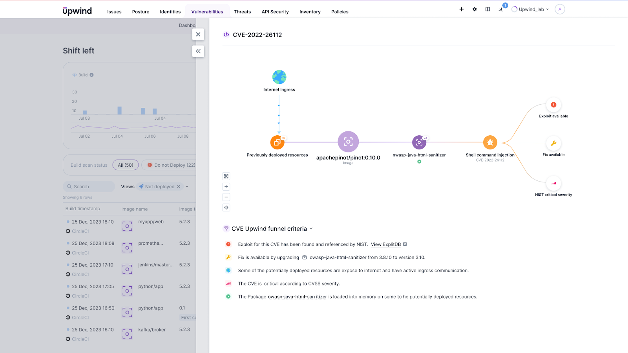Click the Upwind logo
The width and height of the screenshot is (628, 353).
(x=77, y=11)
